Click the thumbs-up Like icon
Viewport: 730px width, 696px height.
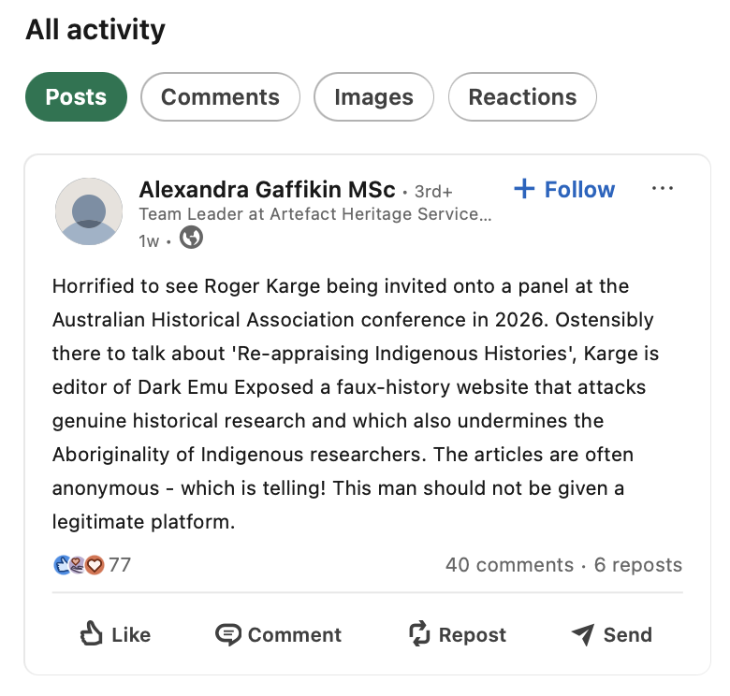[91, 634]
